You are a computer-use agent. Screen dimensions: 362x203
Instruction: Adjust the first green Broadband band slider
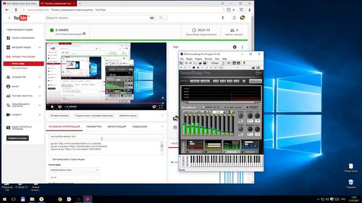point(185,125)
